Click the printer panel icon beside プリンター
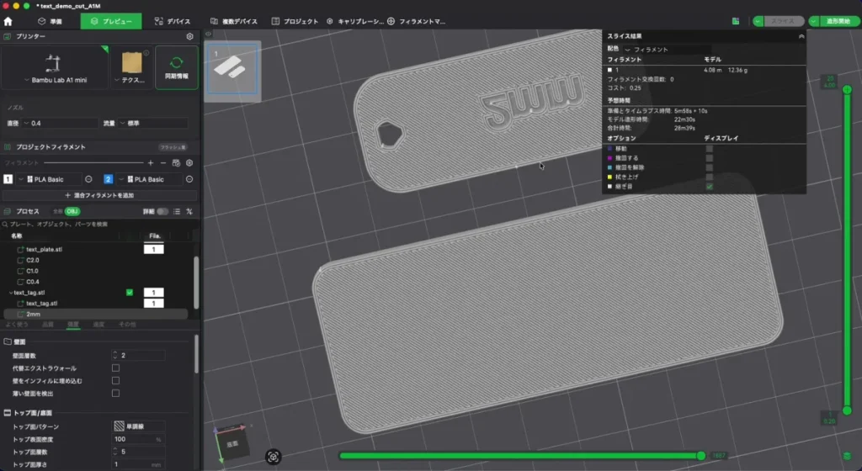 [7, 36]
